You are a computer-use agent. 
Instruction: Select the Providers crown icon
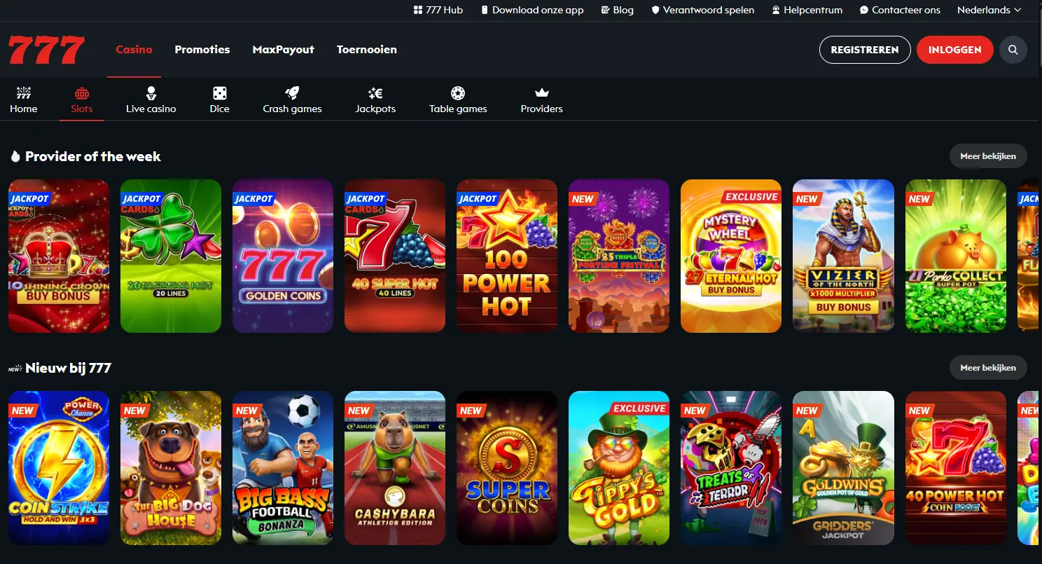[x=542, y=93]
